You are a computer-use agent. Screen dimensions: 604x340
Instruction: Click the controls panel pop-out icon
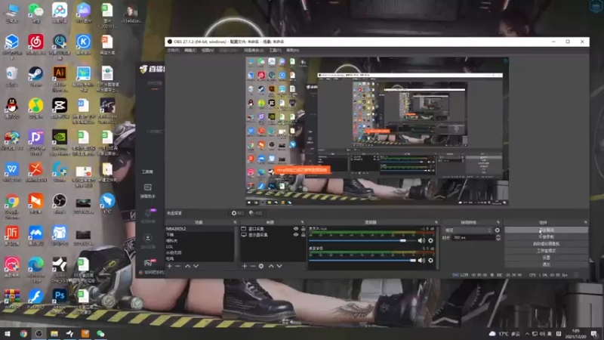(586, 222)
